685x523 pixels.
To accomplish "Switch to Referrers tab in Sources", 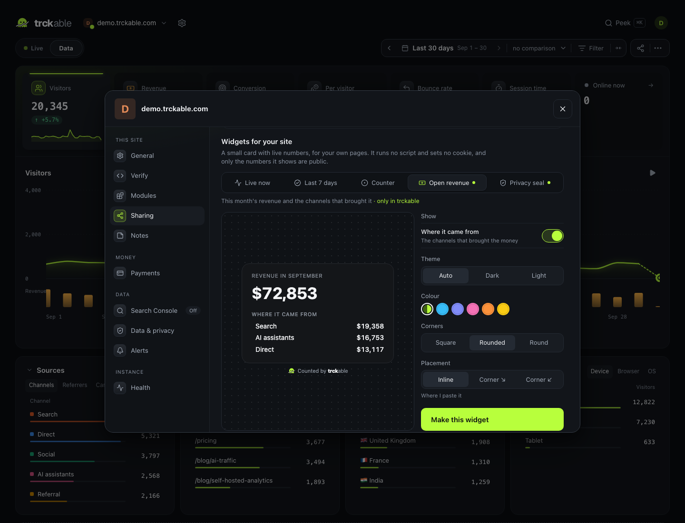I will click(75, 385).
